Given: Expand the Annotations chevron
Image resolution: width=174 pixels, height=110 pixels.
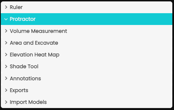Looking at the screenshot, I should pos(6,78).
